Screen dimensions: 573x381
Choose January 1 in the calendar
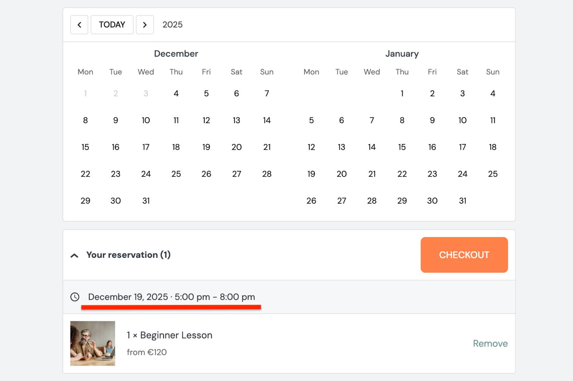tap(402, 93)
